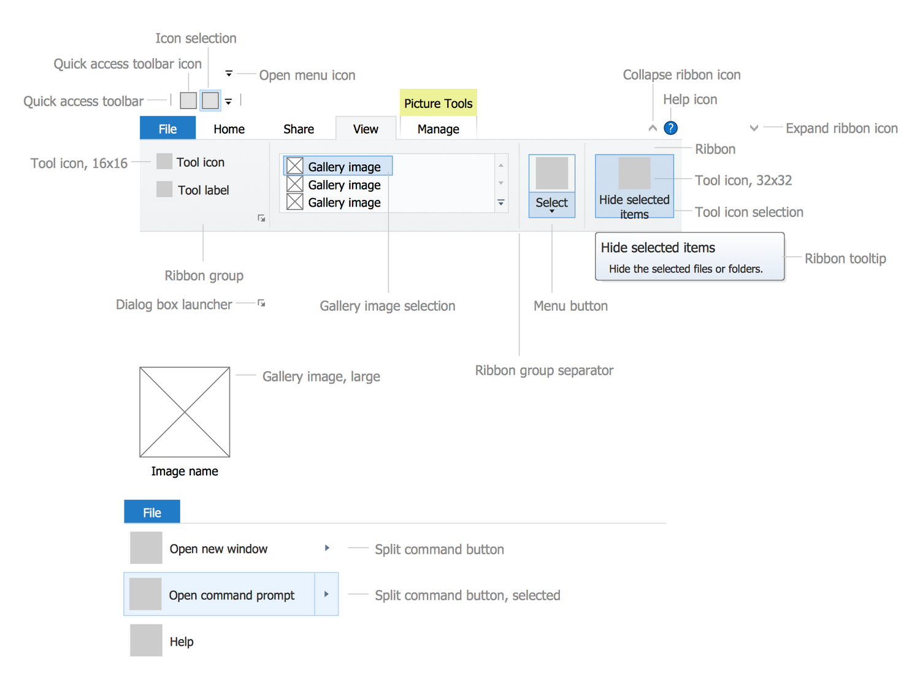Open the Manage tab under Picture Tools
The height and width of the screenshot is (688, 920).
coord(438,129)
